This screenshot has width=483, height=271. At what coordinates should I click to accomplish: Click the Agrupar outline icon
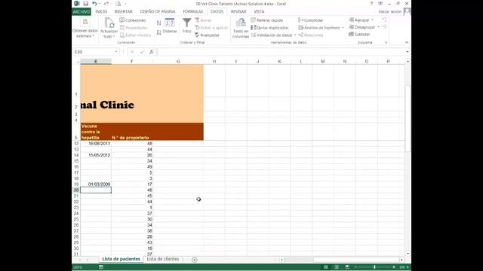[x=352, y=20]
